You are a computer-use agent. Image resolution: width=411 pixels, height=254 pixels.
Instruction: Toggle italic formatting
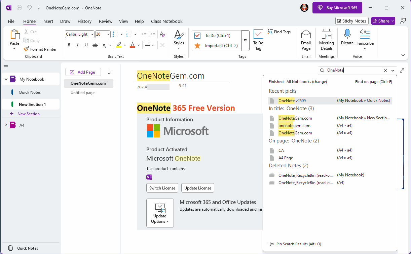point(77,45)
